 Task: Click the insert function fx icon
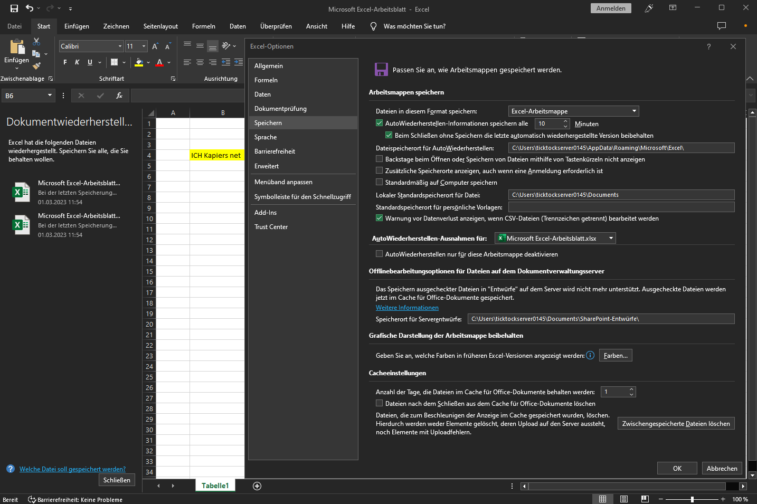[119, 96]
